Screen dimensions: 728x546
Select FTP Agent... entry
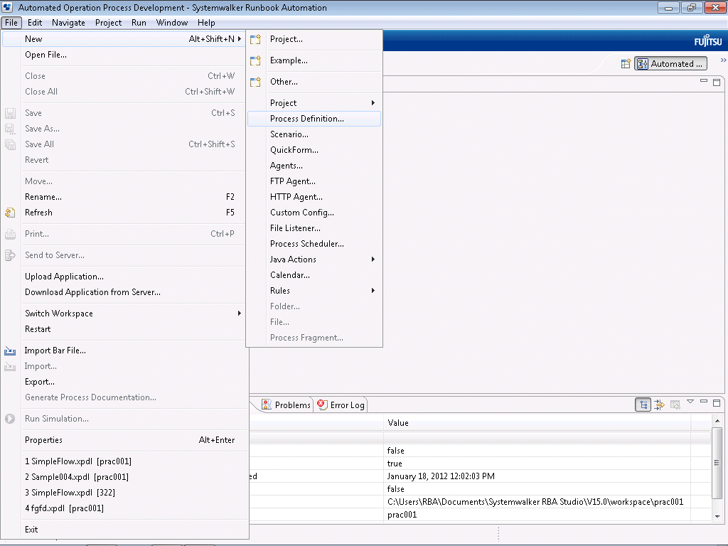pyautogui.click(x=314, y=181)
